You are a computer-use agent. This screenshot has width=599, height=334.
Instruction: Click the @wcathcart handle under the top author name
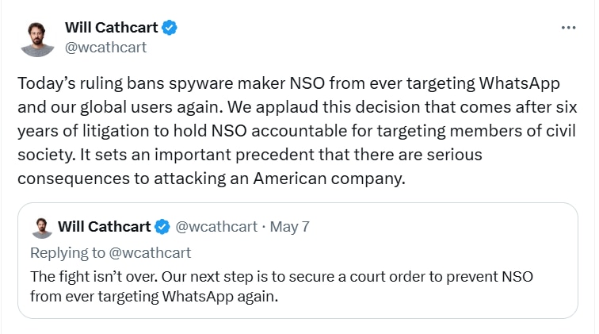pos(105,47)
